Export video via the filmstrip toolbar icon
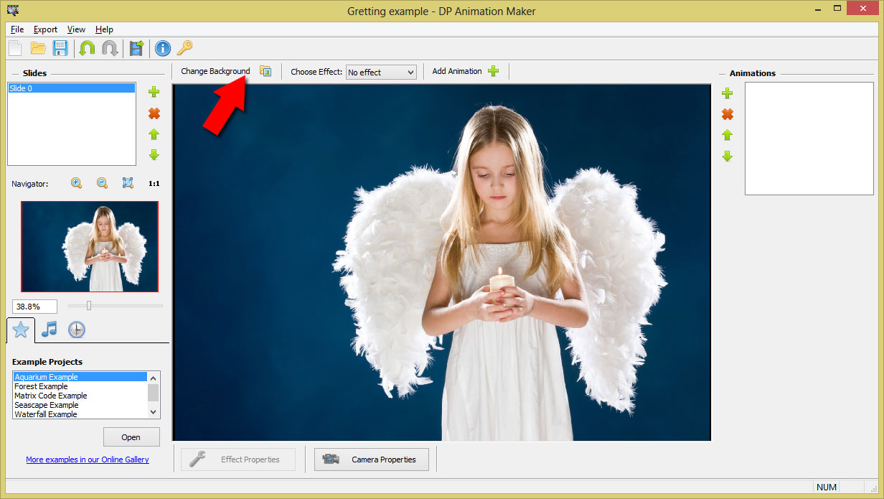The height and width of the screenshot is (499, 884). (136, 48)
